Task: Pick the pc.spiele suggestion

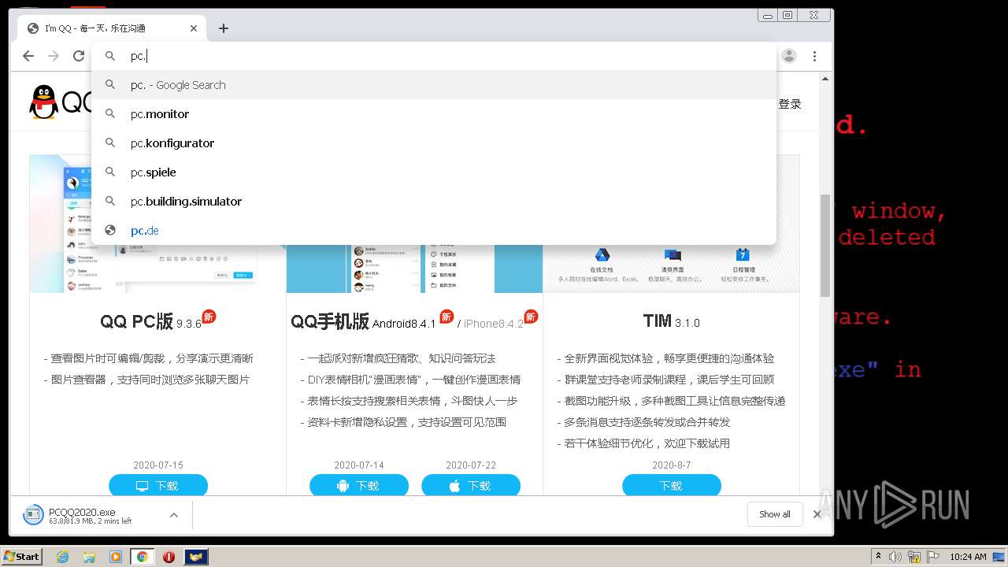Action: [434, 172]
